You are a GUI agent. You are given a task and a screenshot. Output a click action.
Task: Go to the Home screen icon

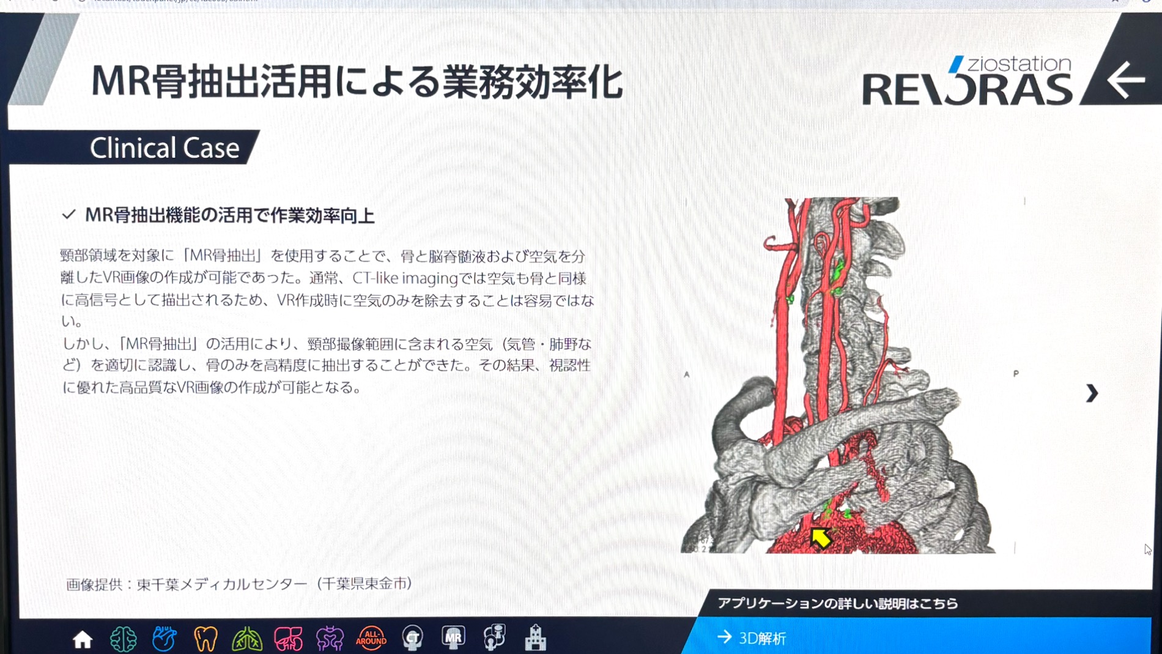83,639
